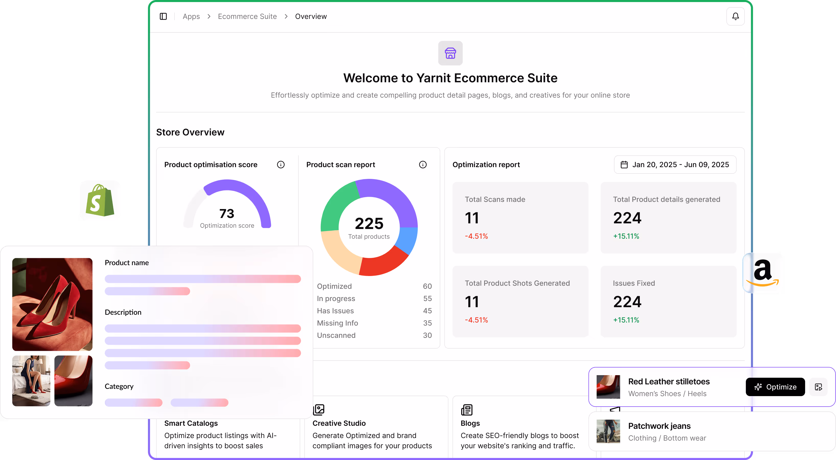Navigate to Ecommerce Suite breadcrumb

tap(247, 16)
